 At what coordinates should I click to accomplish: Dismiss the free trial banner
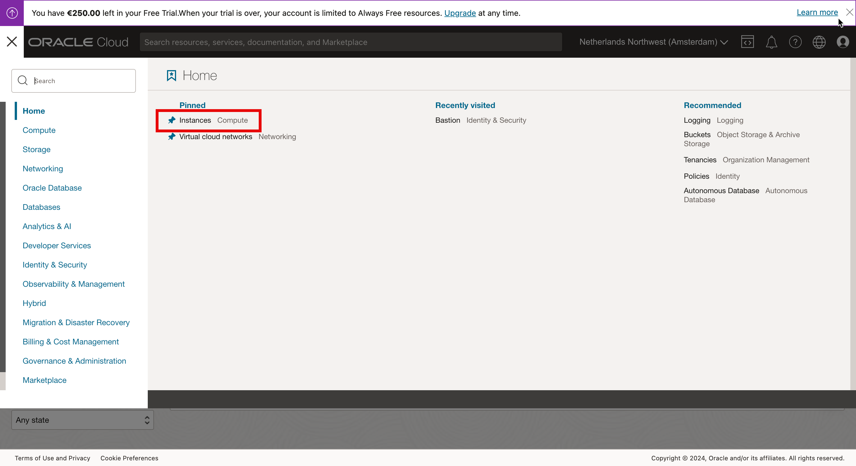click(849, 13)
